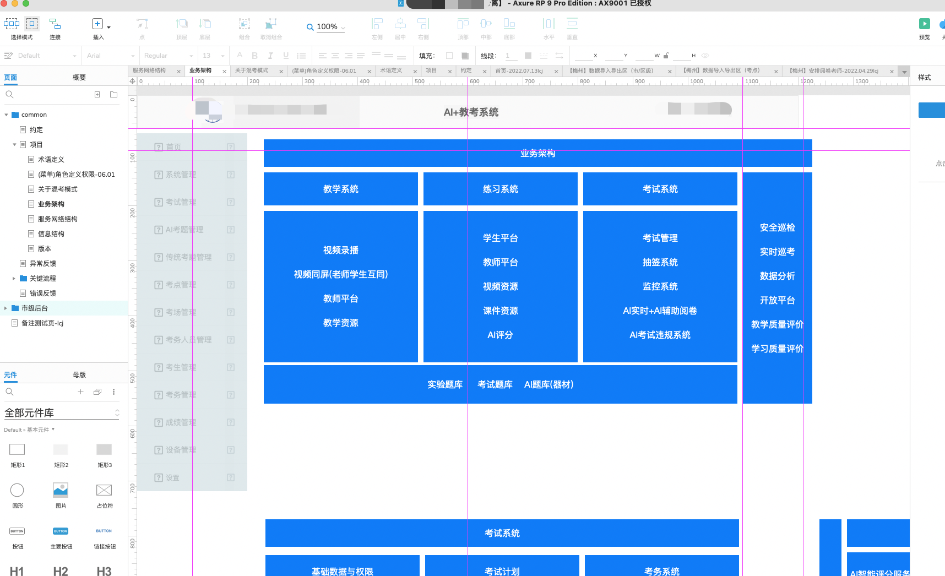Click the add page icon
The image size is (945, 576).
97,95
